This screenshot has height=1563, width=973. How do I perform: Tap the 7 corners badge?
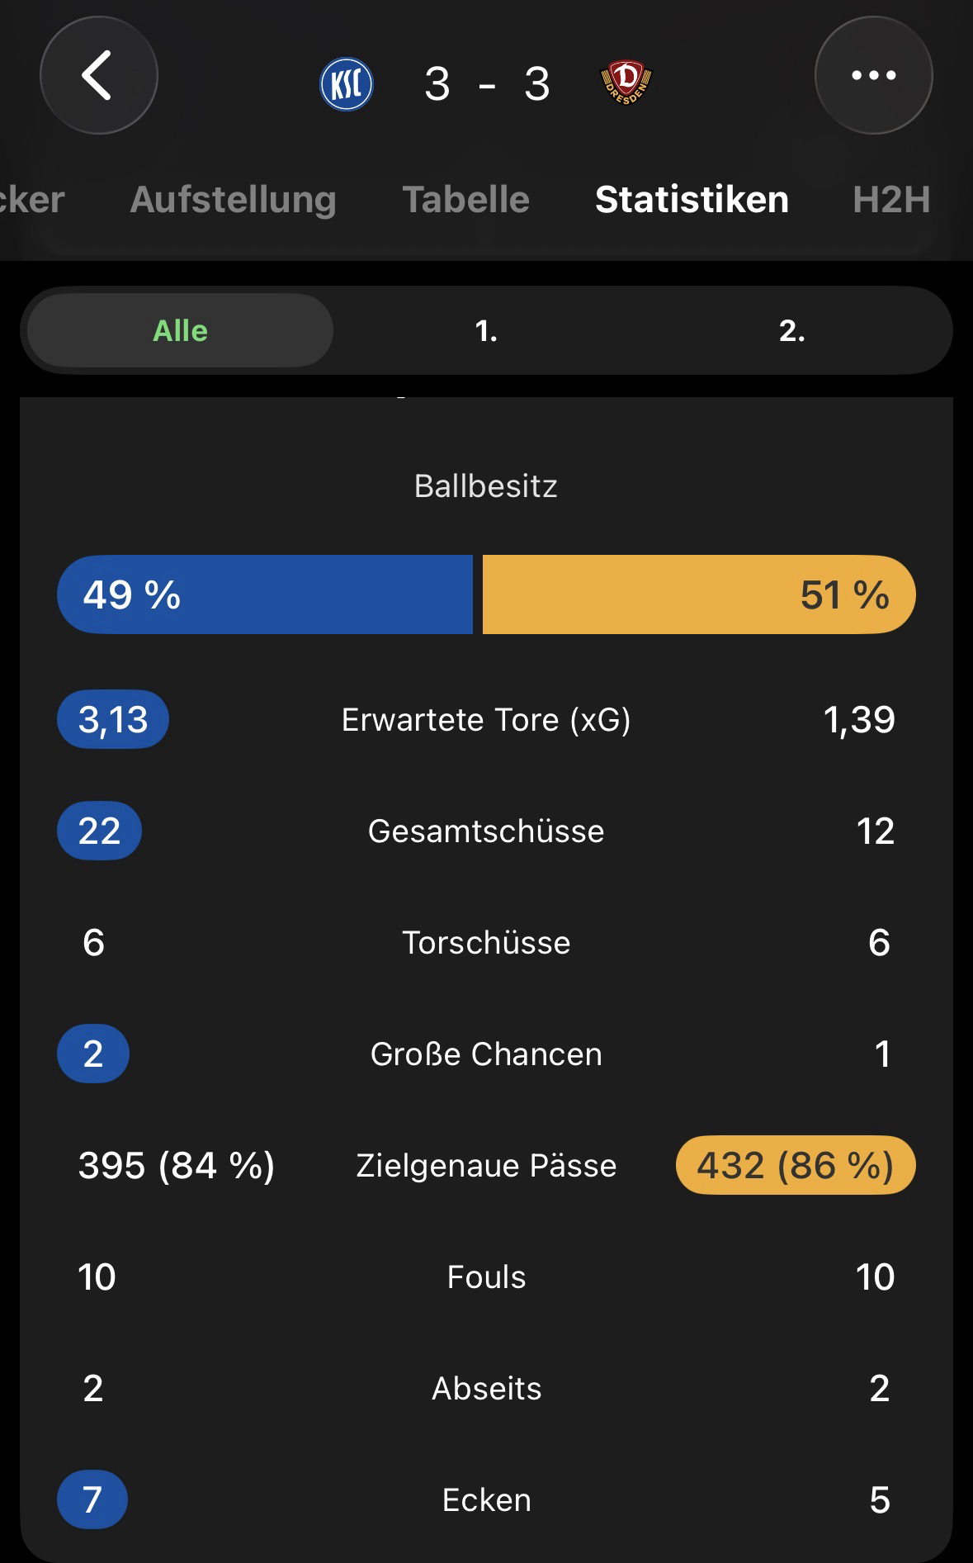click(x=92, y=1499)
